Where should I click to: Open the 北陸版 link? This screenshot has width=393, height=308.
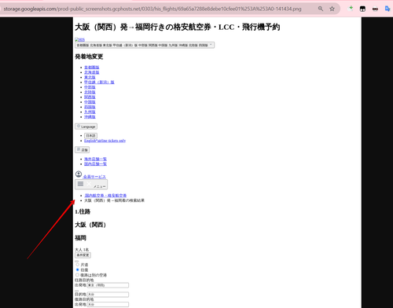[90, 92]
